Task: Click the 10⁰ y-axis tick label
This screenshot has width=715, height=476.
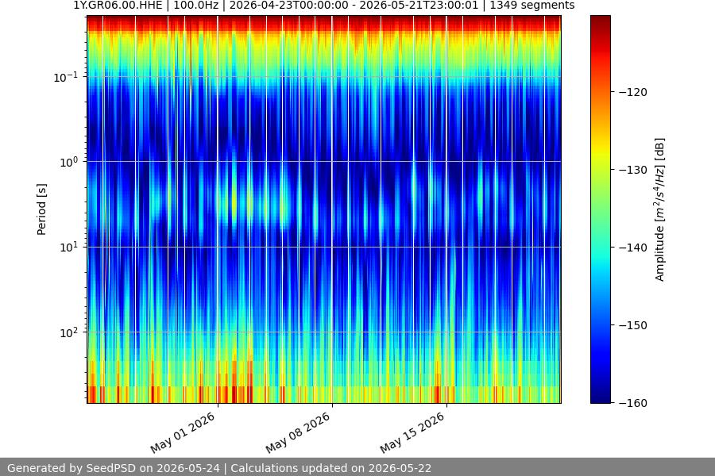Action: [69, 162]
